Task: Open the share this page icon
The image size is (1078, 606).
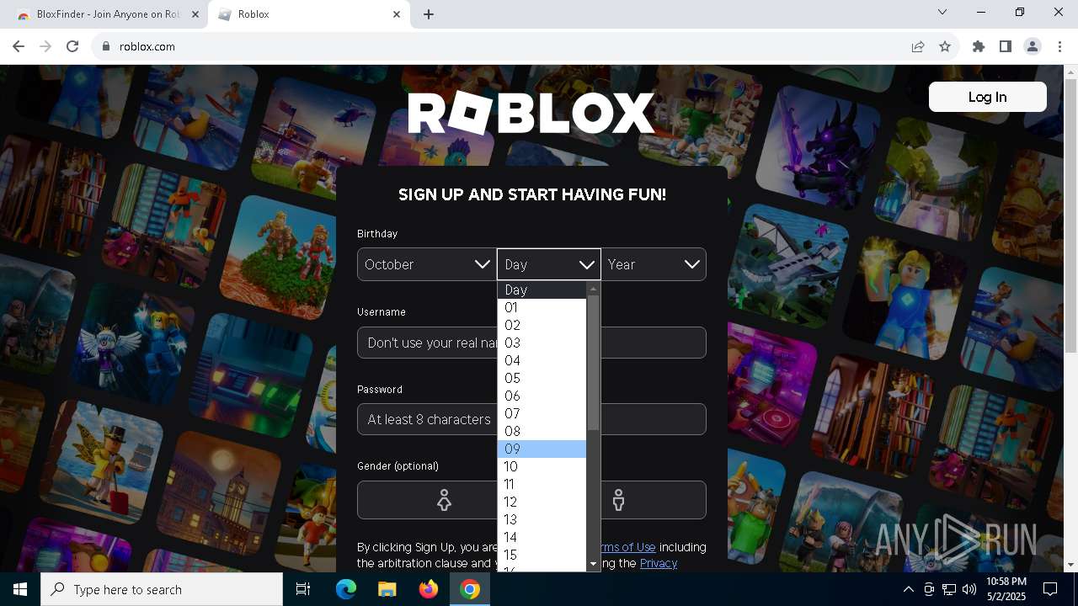Action: (918, 47)
